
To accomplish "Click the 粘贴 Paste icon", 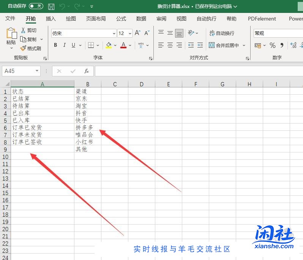I will click(11, 33).
